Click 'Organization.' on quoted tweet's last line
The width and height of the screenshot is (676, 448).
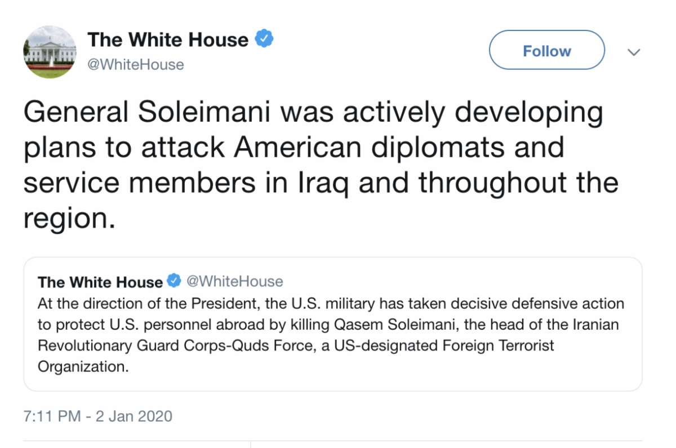[83, 366]
